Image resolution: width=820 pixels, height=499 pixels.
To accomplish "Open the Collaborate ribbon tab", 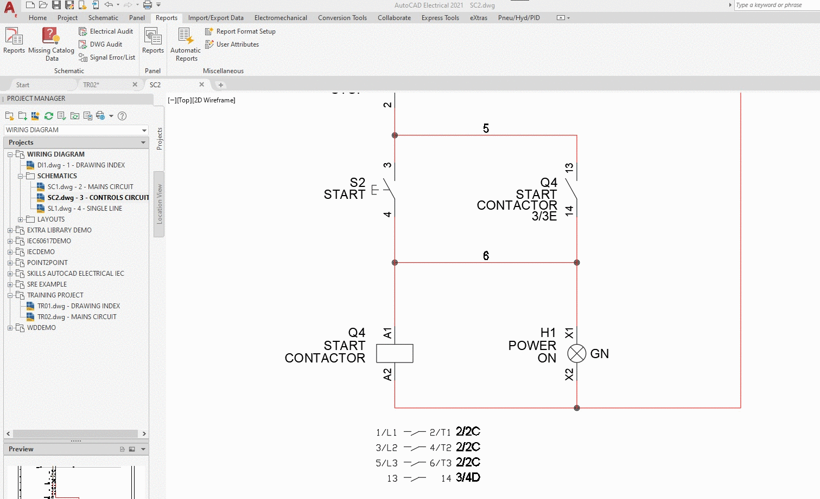I will [x=395, y=18].
